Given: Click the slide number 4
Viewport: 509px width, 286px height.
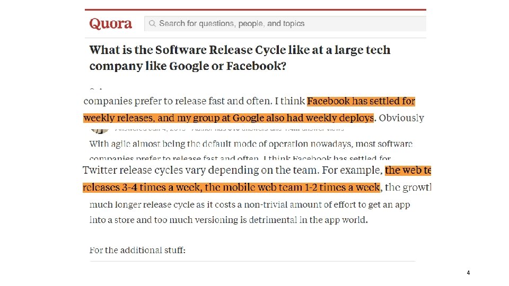Looking at the screenshot, I should point(468,273).
